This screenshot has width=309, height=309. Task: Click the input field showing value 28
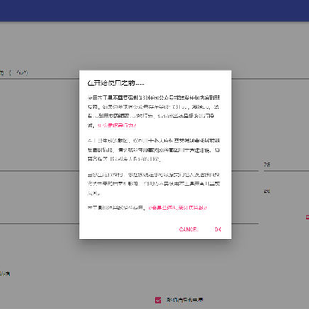pyautogui.click(x=286, y=165)
